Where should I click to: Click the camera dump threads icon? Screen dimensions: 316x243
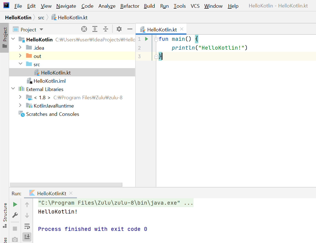point(15,239)
